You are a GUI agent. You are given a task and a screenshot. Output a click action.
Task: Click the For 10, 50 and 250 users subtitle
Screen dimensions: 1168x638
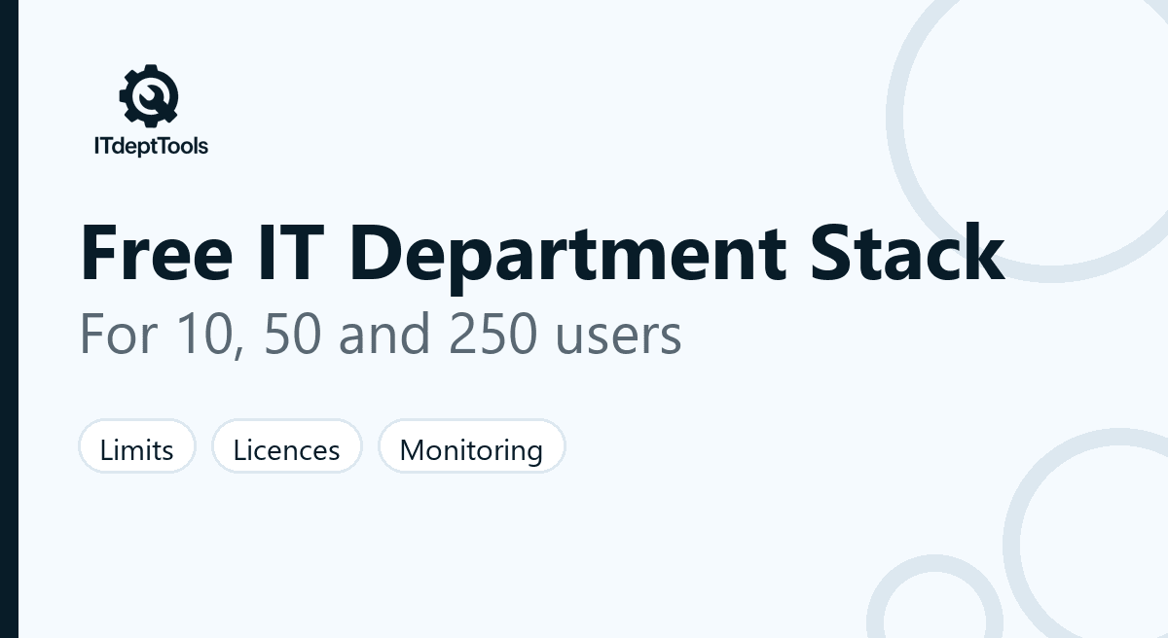pyautogui.click(x=381, y=334)
